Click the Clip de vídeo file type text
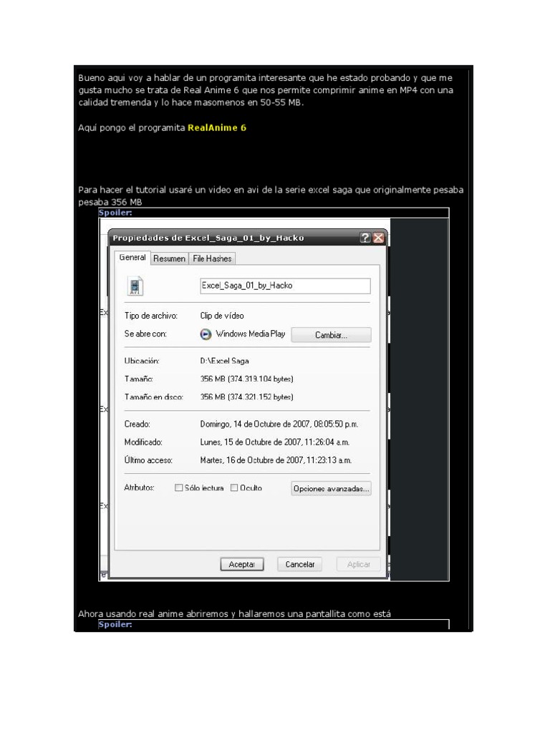The height and width of the screenshot is (733, 550). coord(222,316)
